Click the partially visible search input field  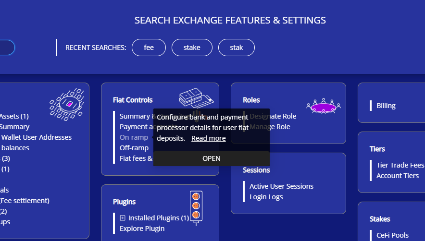pos(7,48)
